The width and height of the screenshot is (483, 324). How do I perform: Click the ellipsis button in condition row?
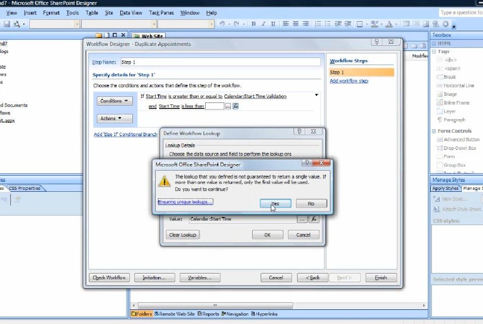(x=228, y=106)
